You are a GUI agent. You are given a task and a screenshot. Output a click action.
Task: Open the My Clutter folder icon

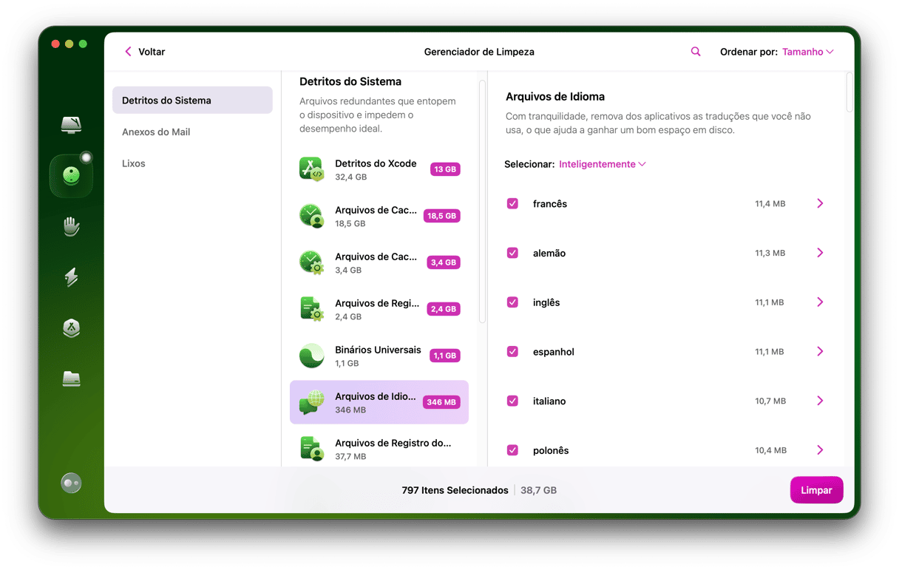71,379
